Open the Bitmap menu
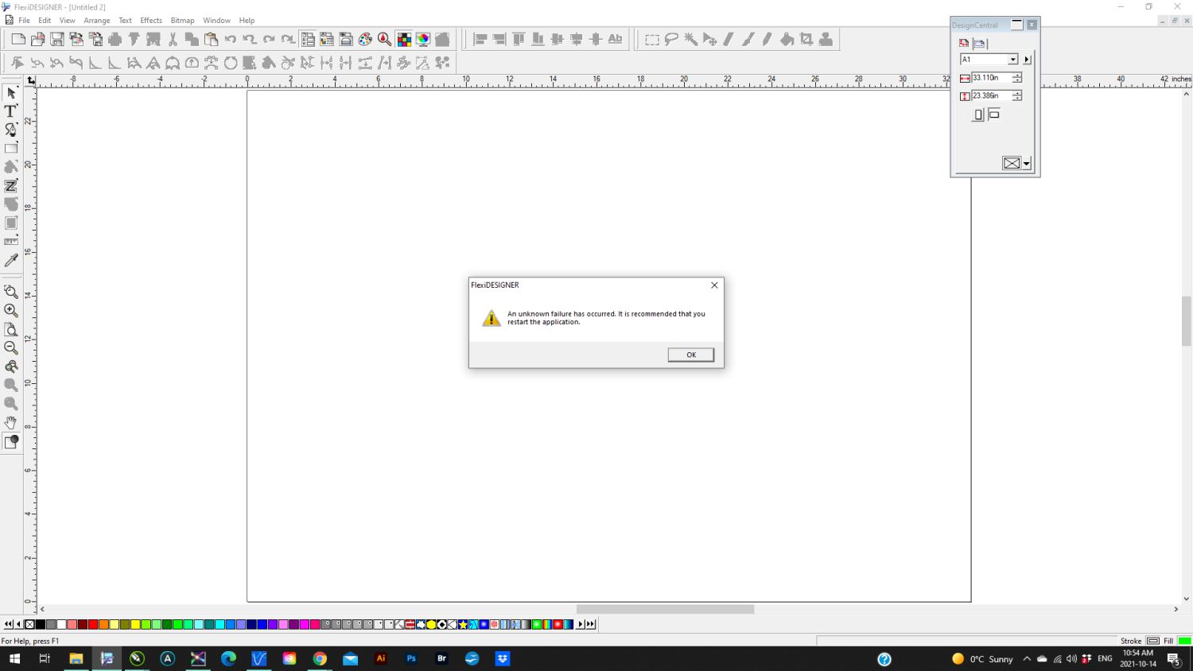Image resolution: width=1193 pixels, height=671 pixels. [182, 21]
